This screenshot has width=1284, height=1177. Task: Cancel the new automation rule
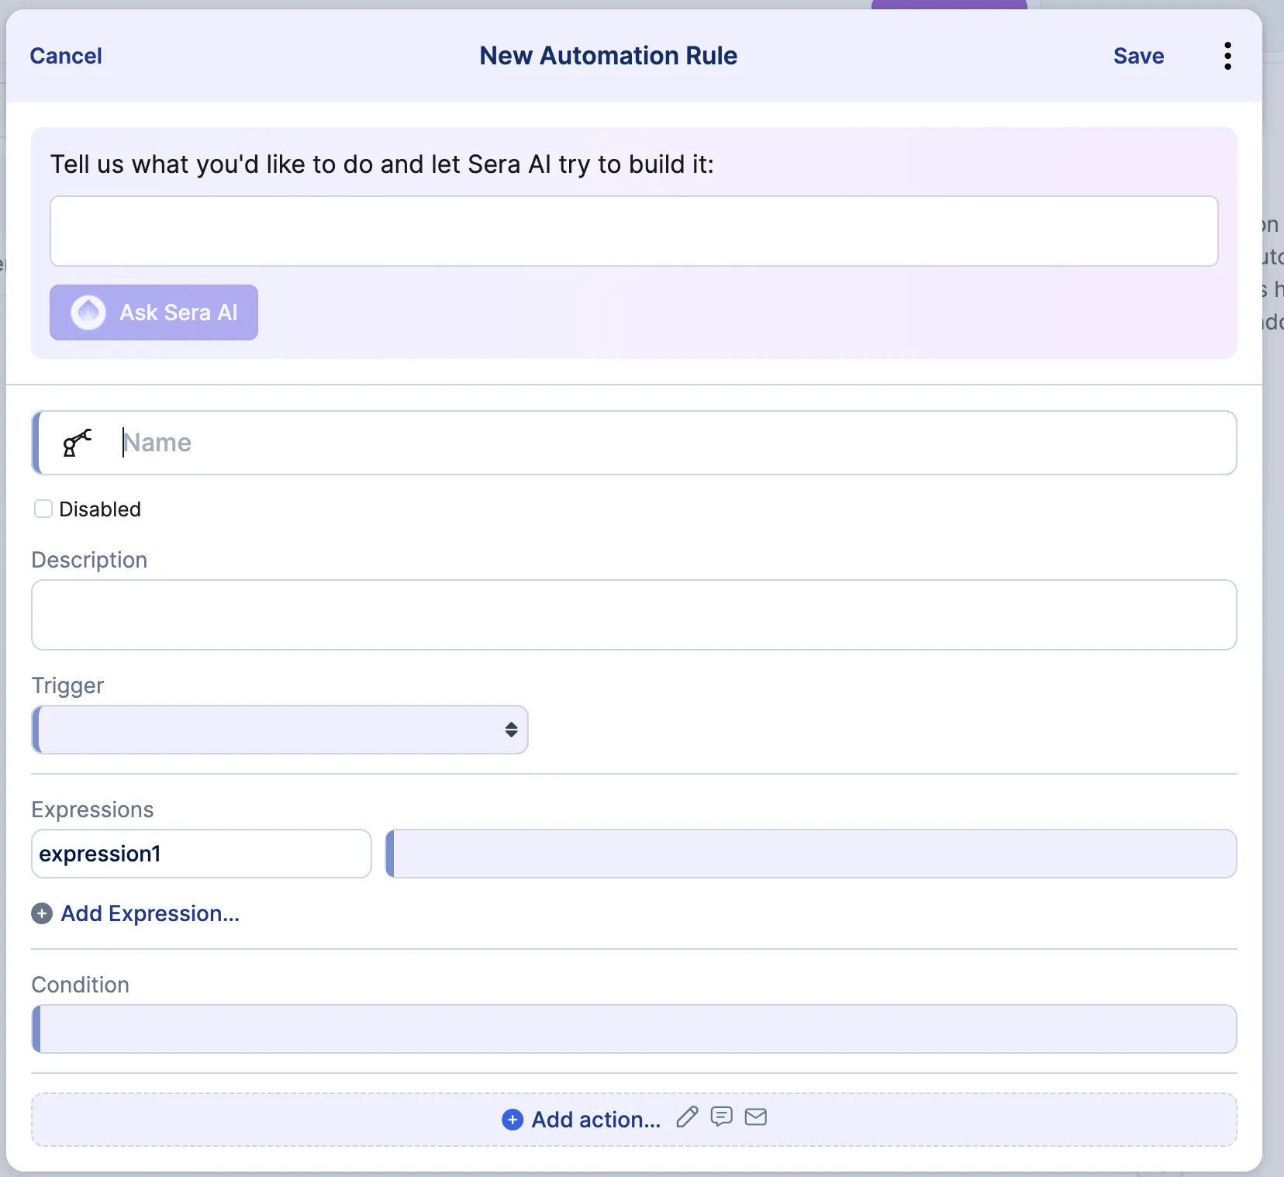pos(66,56)
